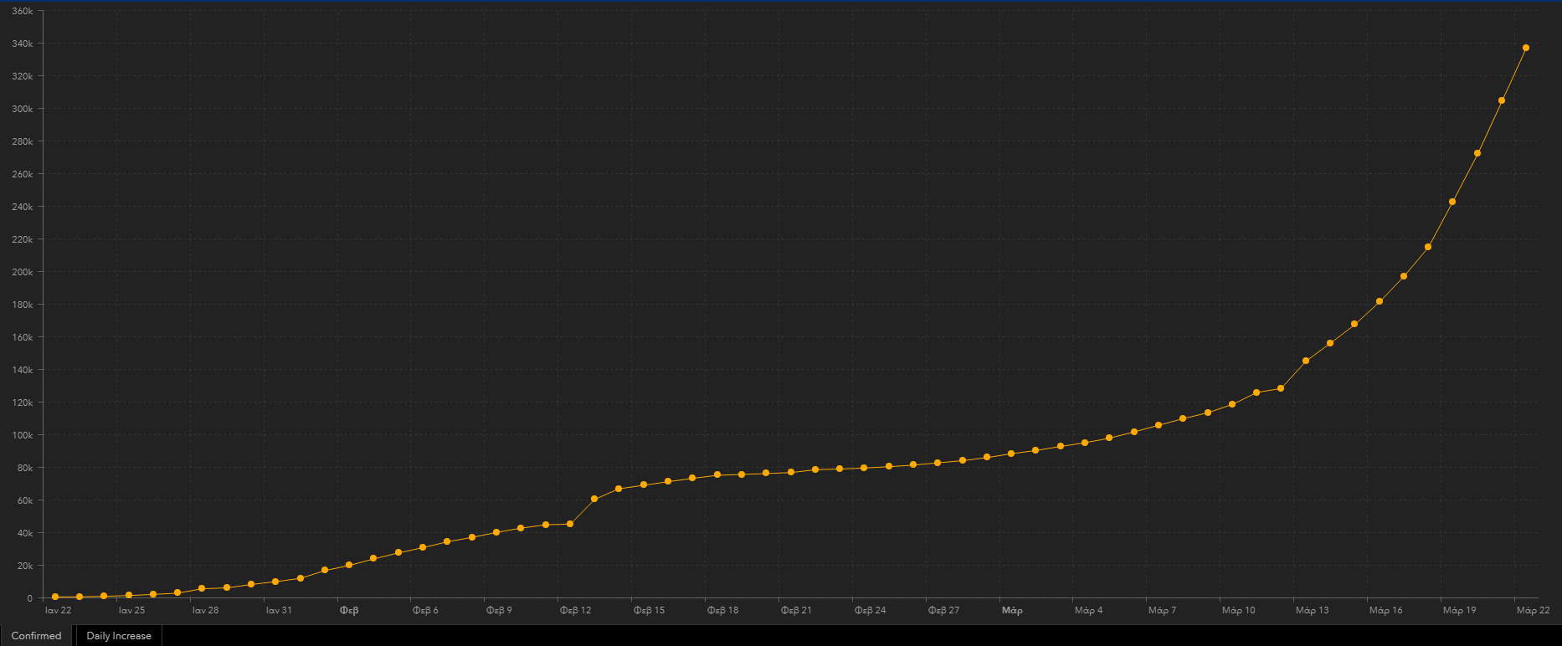Switch to the Daily Increase tab

pos(119,636)
